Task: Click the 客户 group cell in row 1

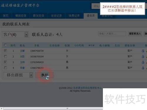Action: coord(130,51)
